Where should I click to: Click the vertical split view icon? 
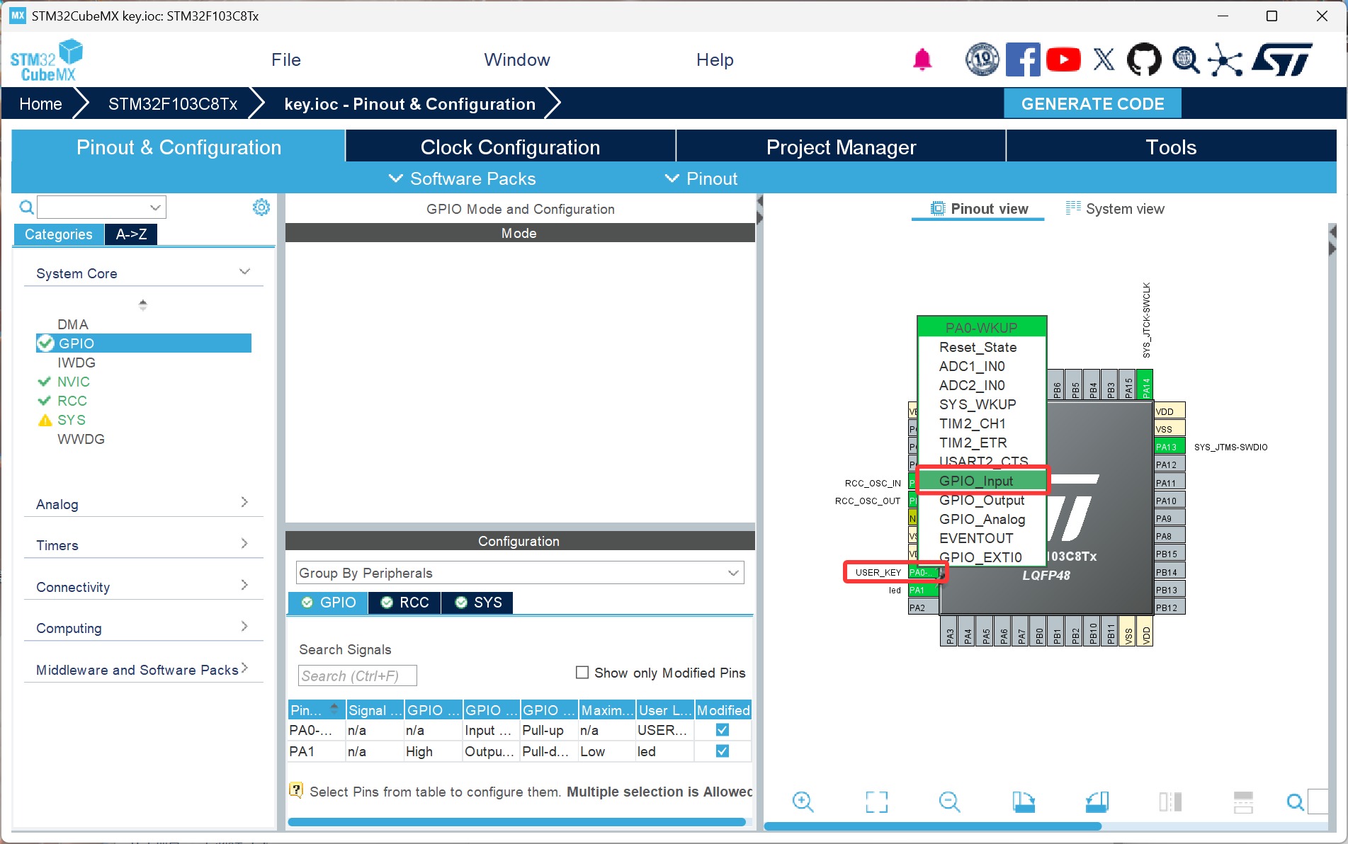[1170, 802]
